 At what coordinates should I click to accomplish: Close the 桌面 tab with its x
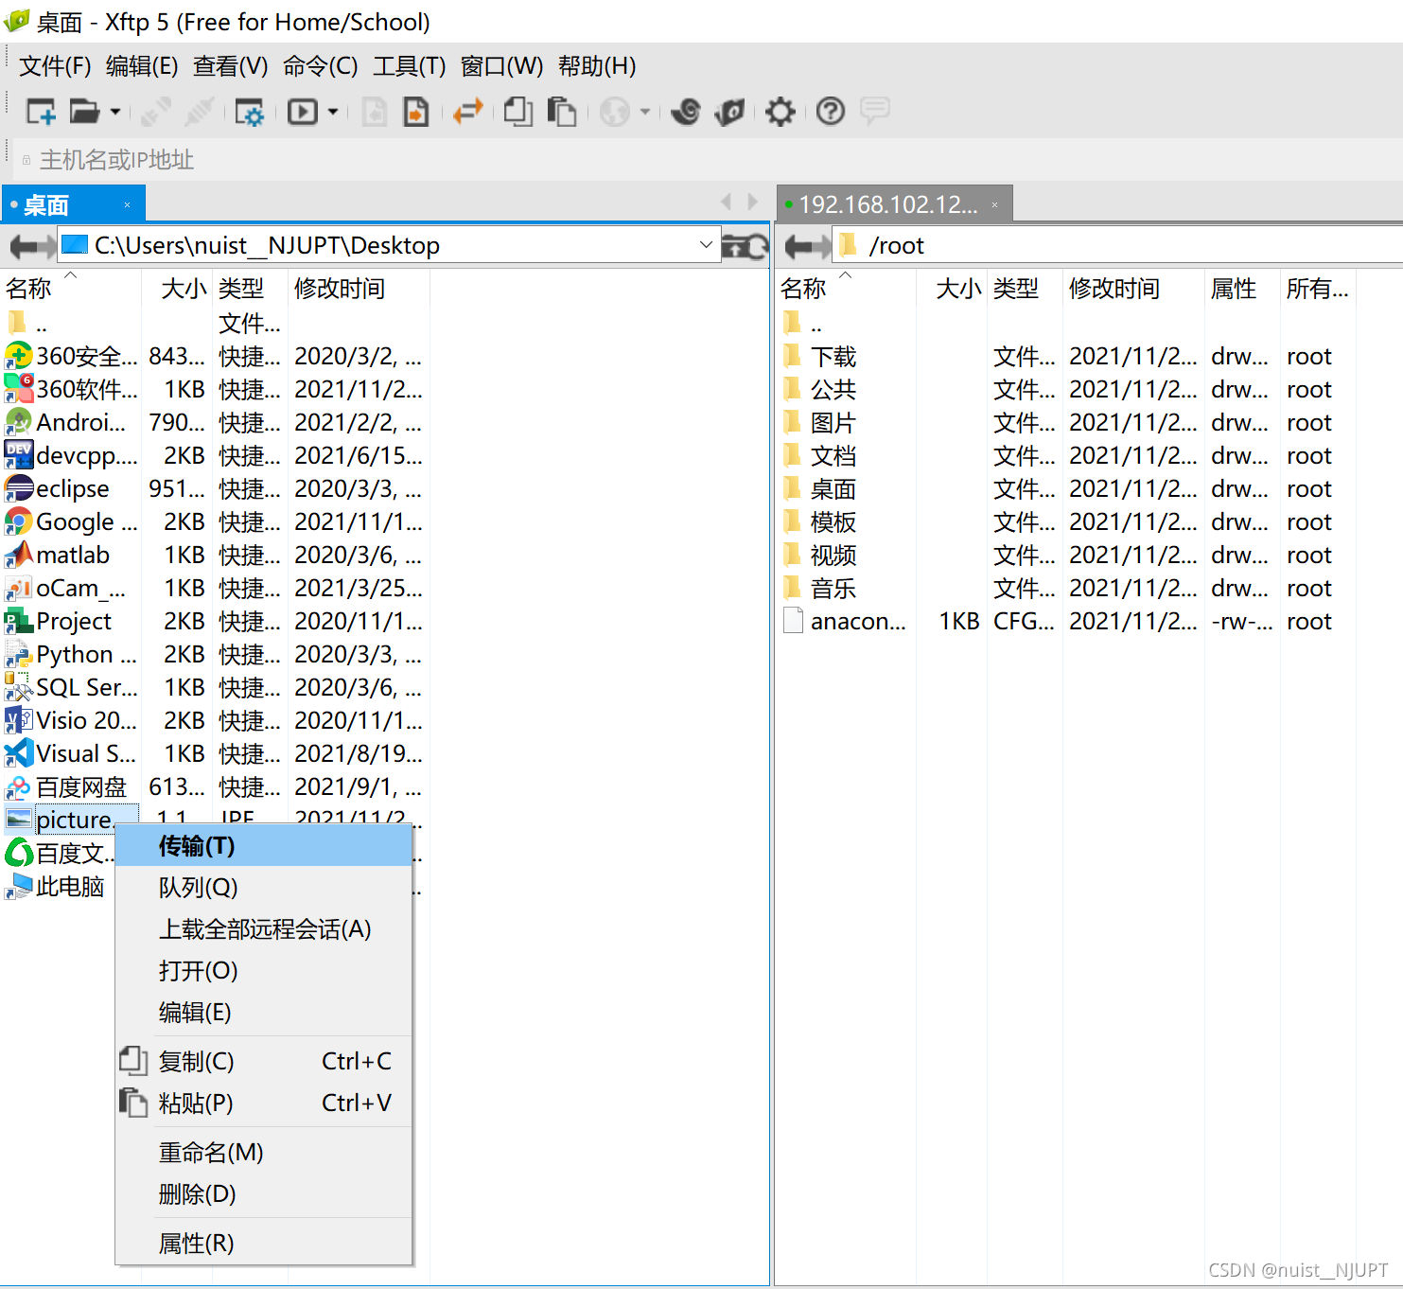(127, 205)
